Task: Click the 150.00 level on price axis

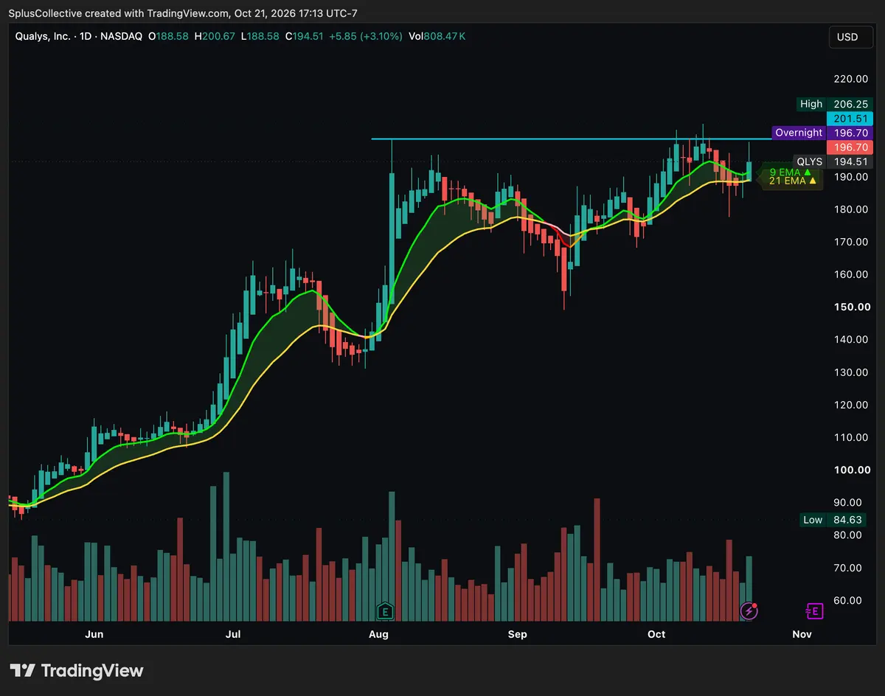Action: point(850,307)
